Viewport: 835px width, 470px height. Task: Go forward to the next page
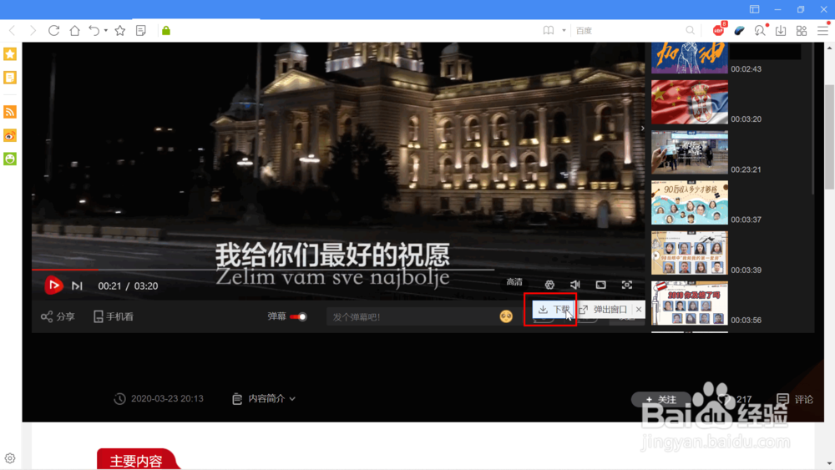point(33,31)
